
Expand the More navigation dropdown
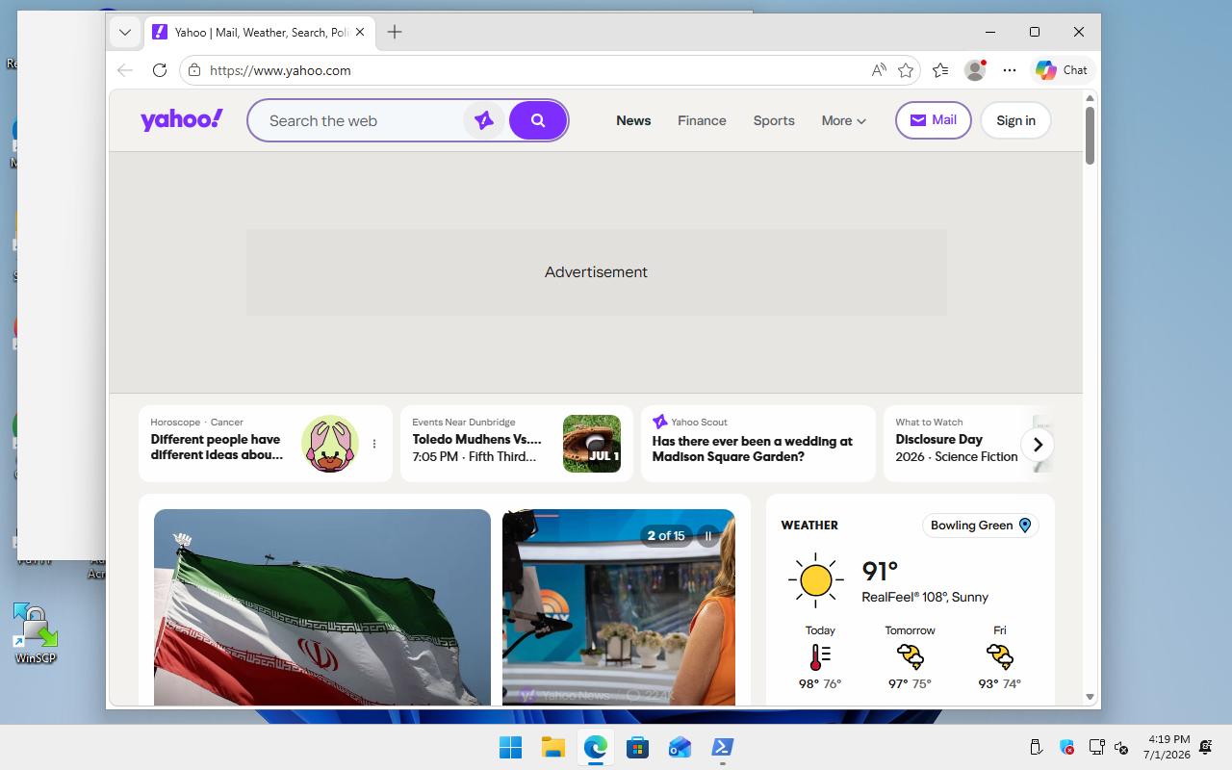[x=844, y=120]
